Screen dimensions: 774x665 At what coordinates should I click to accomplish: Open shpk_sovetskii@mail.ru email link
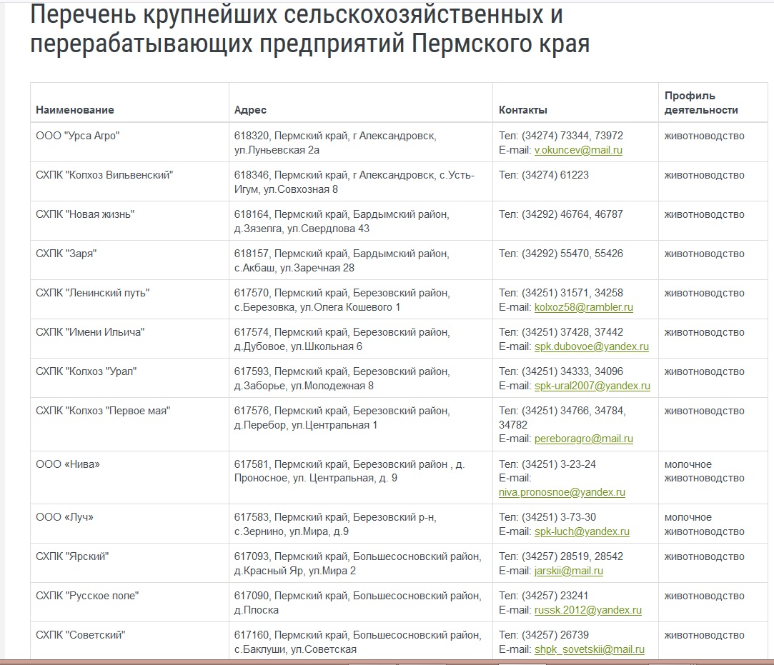tap(590, 650)
